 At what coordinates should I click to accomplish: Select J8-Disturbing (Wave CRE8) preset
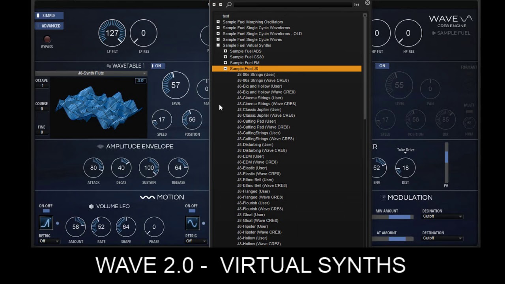click(262, 151)
